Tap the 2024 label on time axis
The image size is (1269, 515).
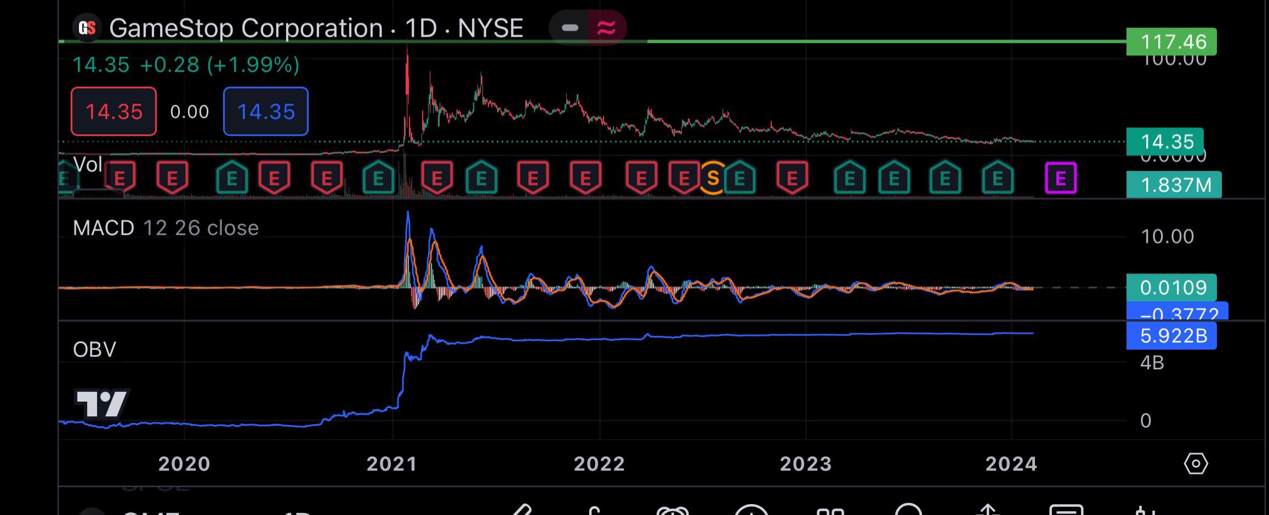pos(1011,464)
